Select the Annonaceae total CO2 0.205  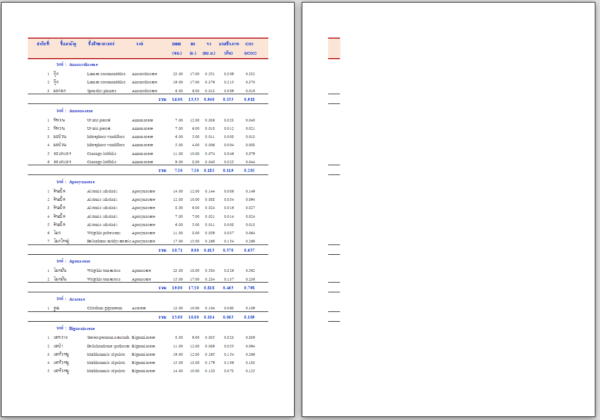pyautogui.click(x=249, y=170)
